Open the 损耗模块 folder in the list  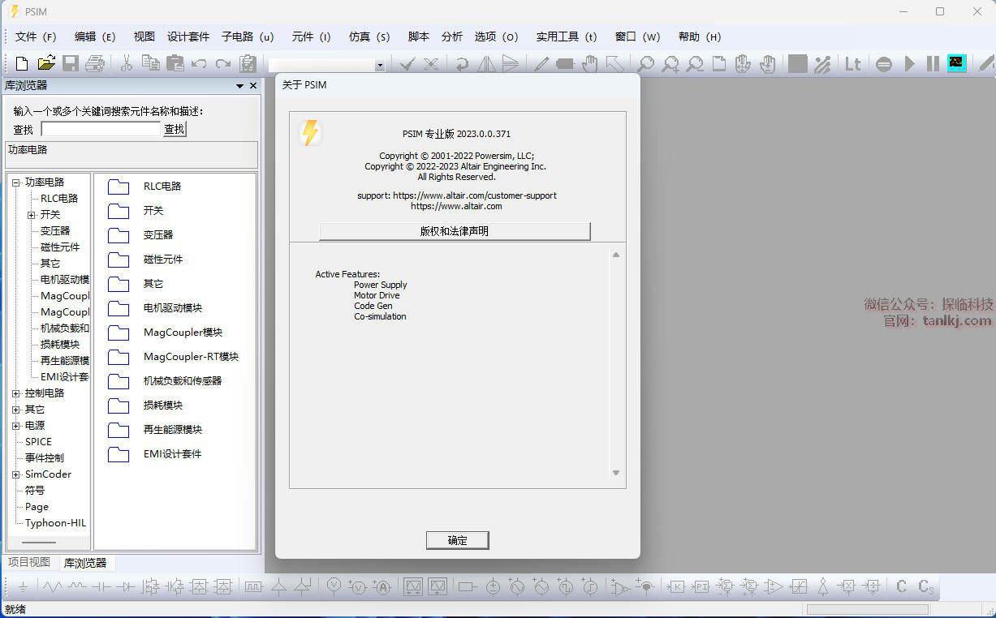pyautogui.click(x=145, y=406)
